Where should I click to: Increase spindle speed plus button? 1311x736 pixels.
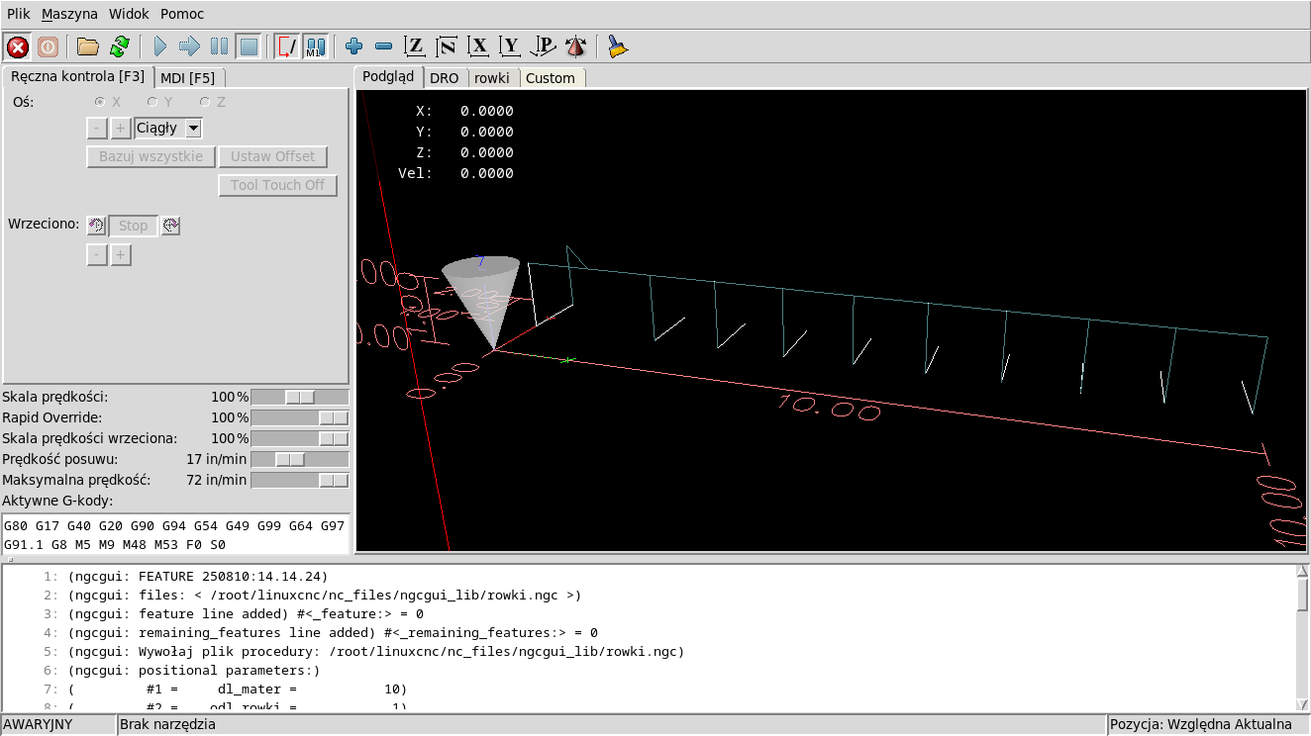[x=120, y=255]
